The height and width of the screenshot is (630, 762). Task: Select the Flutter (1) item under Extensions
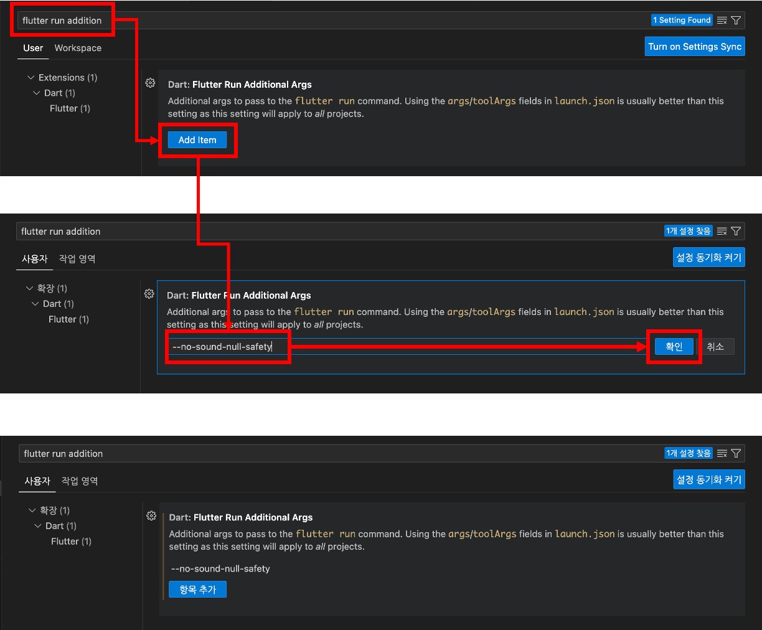point(70,108)
